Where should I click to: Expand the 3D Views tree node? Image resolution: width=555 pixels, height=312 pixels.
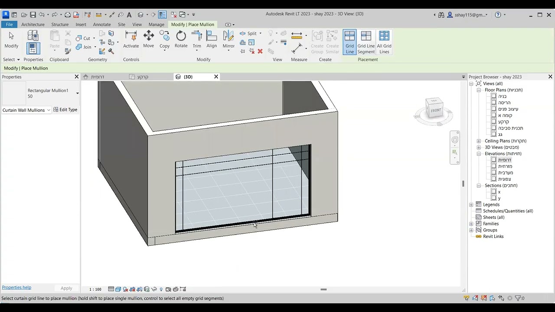coord(479,147)
